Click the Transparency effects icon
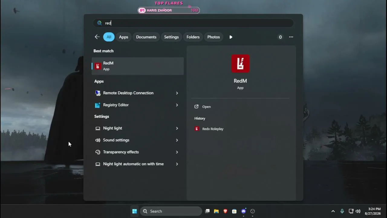Viewport: 387px width, 218px height. pos(98,152)
